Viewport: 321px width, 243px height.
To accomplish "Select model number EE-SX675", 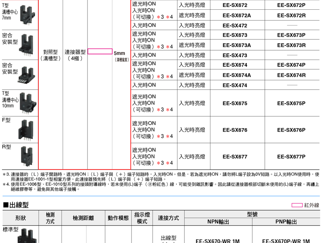I will pyautogui.click(x=235, y=103).
